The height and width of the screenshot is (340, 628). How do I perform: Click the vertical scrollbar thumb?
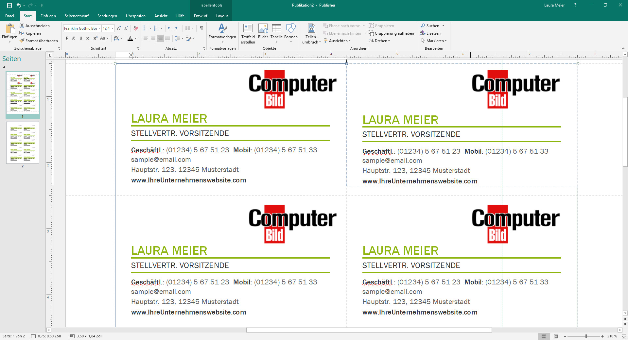click(625, 132)
